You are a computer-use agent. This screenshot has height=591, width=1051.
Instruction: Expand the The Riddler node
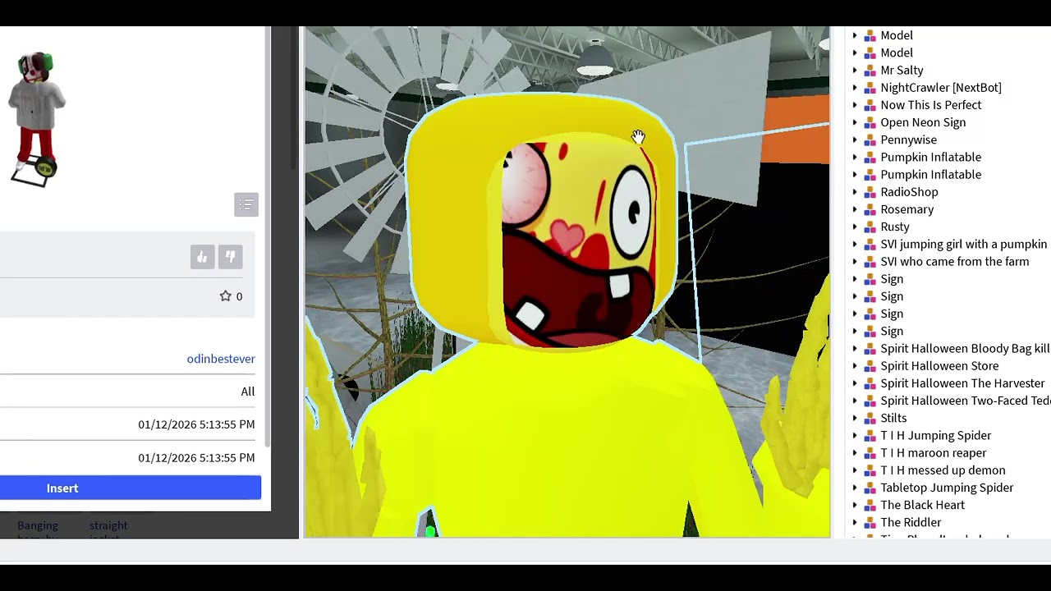point(855,523)
